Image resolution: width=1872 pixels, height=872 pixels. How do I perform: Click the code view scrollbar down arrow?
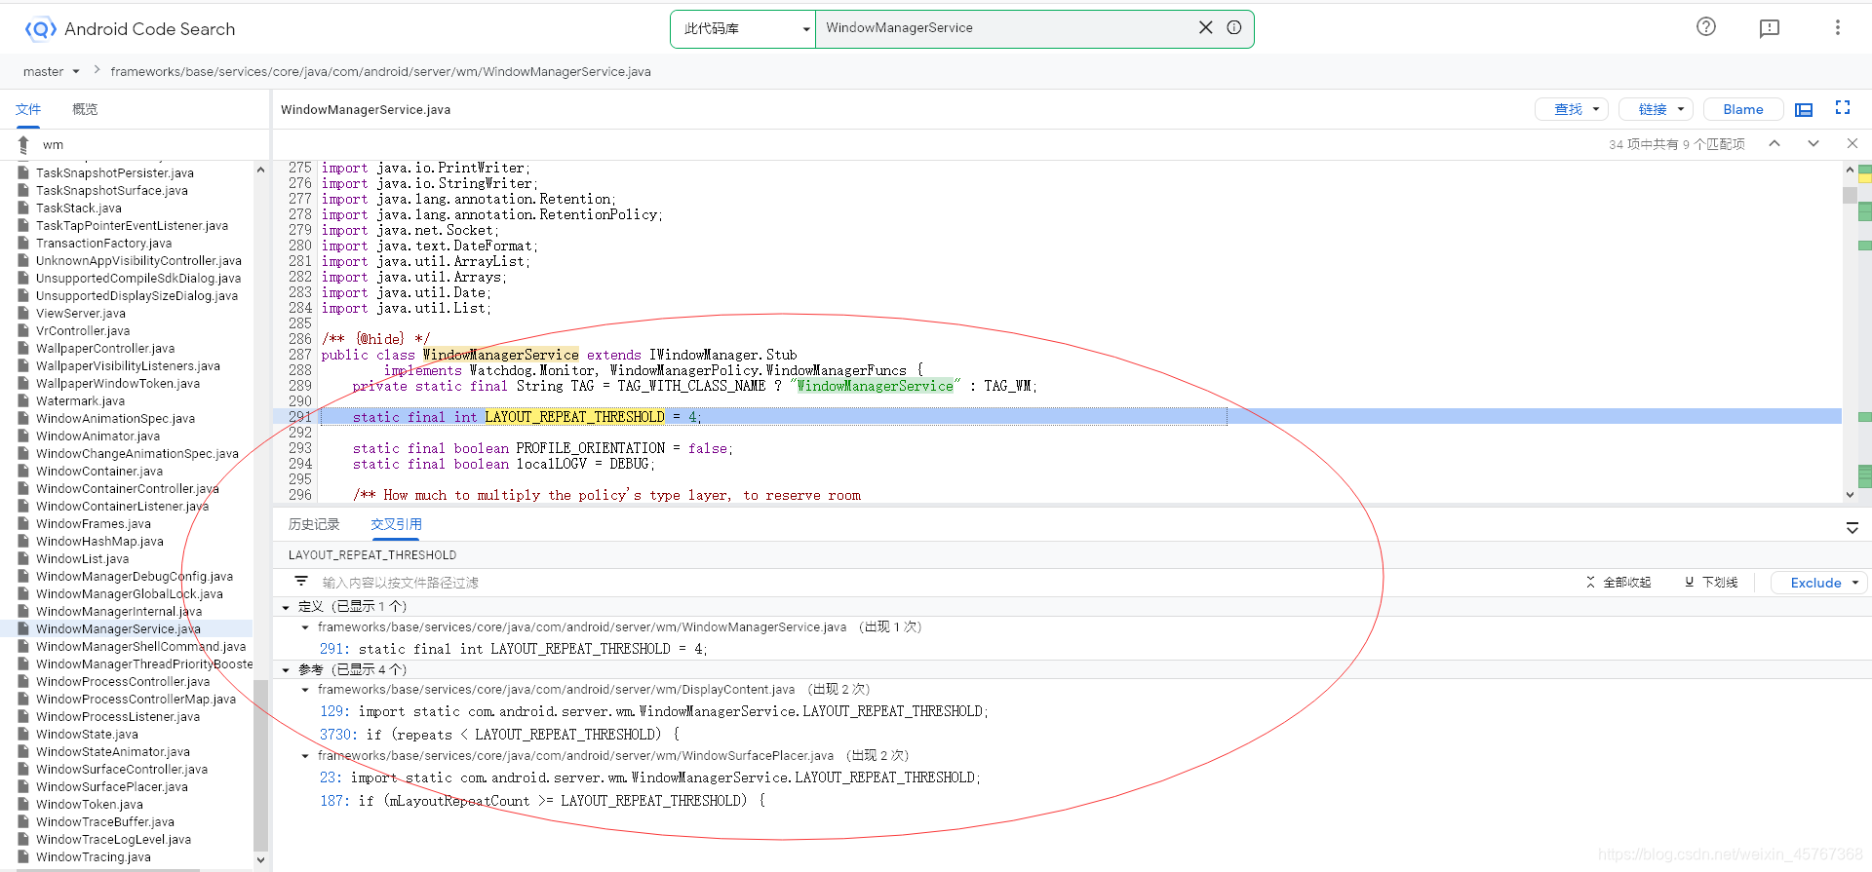pyautogui.click(x=1850, y=495)
